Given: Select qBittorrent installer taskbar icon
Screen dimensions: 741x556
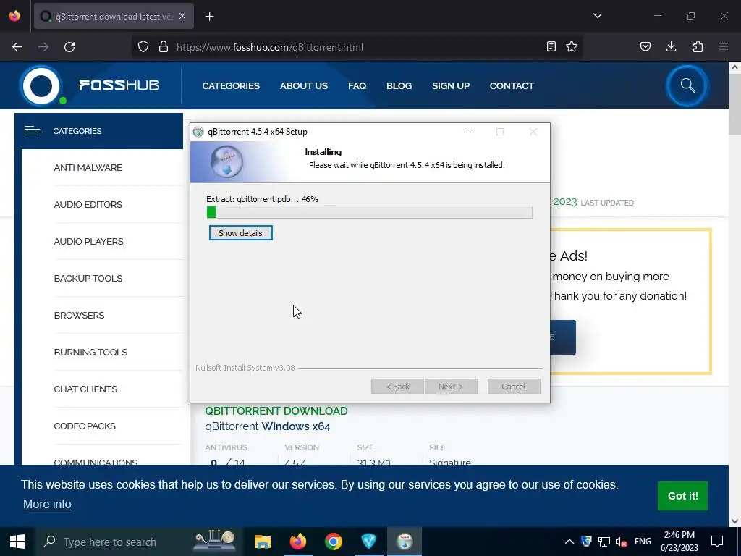Looking at the screenshot, I should (405, 542).
